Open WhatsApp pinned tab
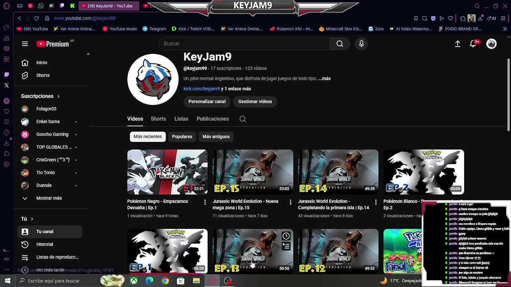 41,6
